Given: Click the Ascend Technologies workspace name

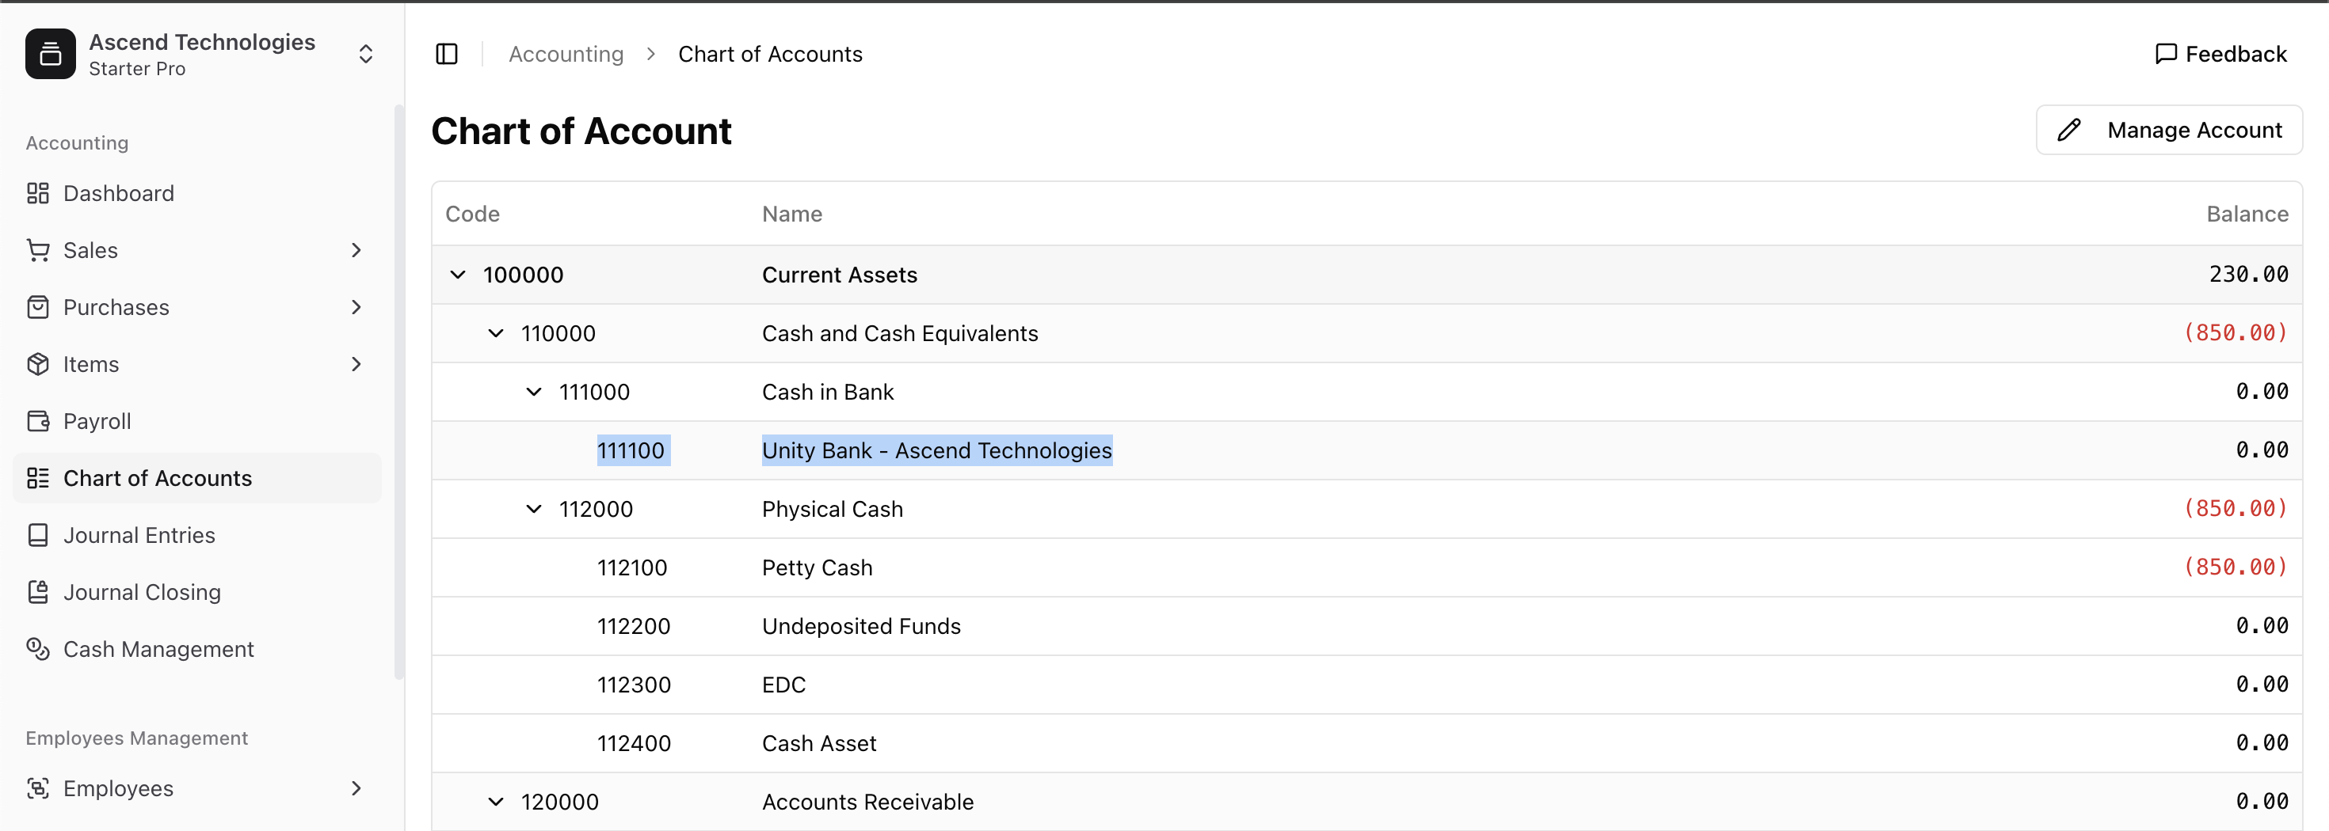Looking at the screenshot, I should point(202,43).
